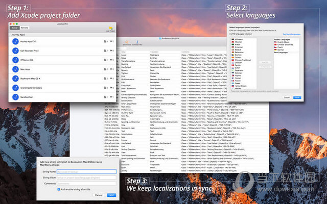Click the Remove button between the language lists
The width and height of the screenshot is (327, 204).
tap(265, 67)
